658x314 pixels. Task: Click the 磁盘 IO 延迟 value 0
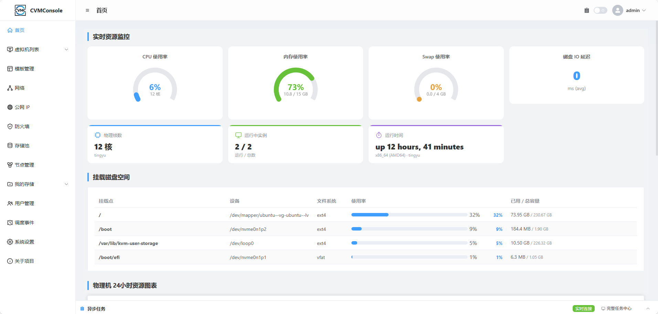click(577, 76)
